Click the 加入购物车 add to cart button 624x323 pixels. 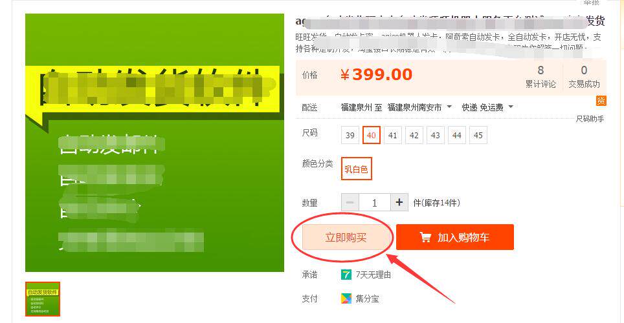pyautogui.click(x=455, y=237)
